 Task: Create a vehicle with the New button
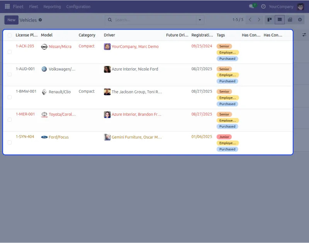(x=11, y=20)
